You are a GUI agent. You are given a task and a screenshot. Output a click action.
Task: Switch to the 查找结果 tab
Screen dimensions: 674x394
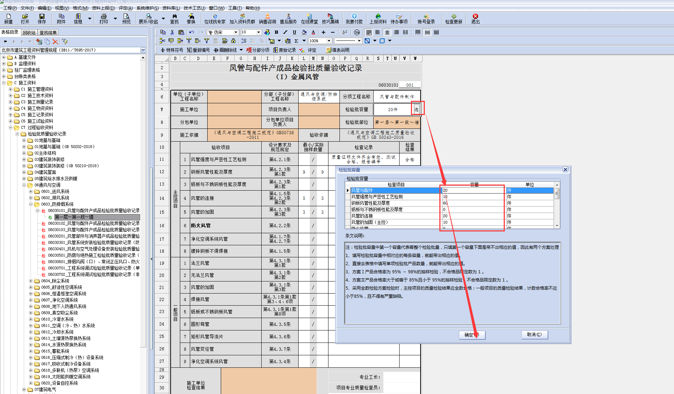[x=48, y=33]
